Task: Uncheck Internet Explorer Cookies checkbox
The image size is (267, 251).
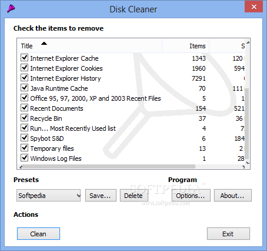Action: 24,68
